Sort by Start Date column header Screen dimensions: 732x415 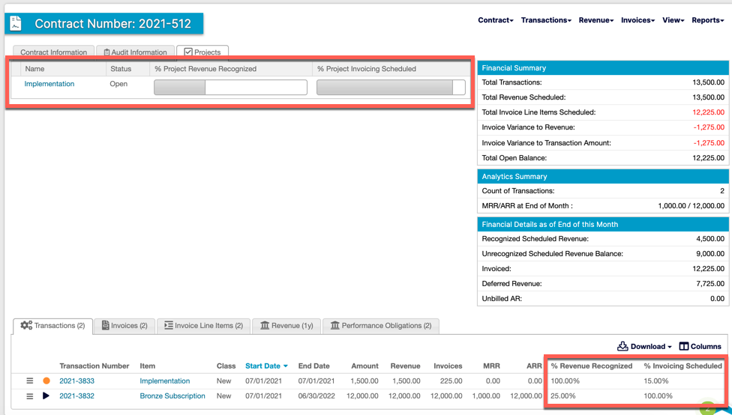[x=266, y=366]
